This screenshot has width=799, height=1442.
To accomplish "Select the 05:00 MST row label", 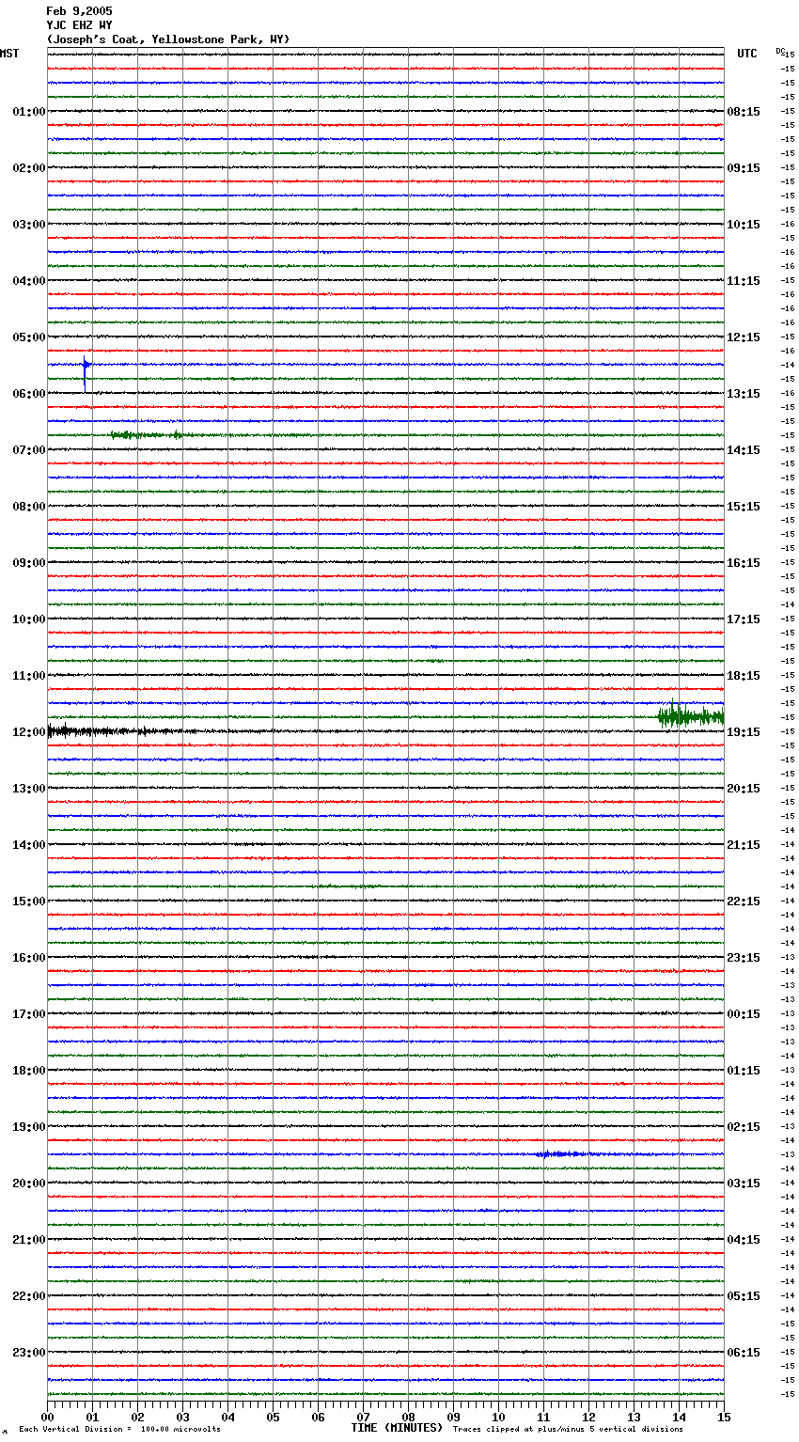I will click(x=29, y=337).
